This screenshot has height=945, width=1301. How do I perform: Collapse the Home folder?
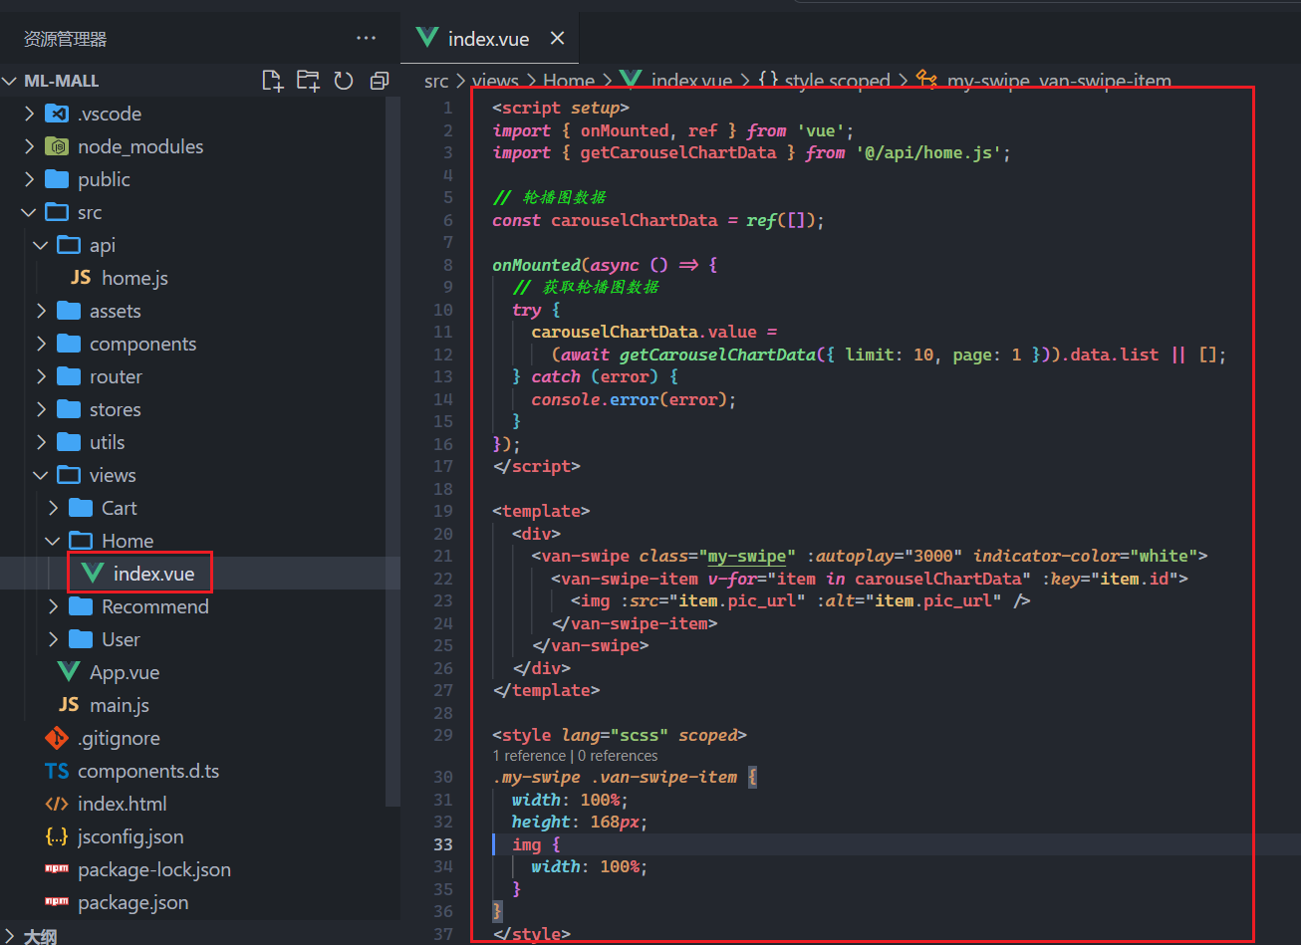point(53,541)
